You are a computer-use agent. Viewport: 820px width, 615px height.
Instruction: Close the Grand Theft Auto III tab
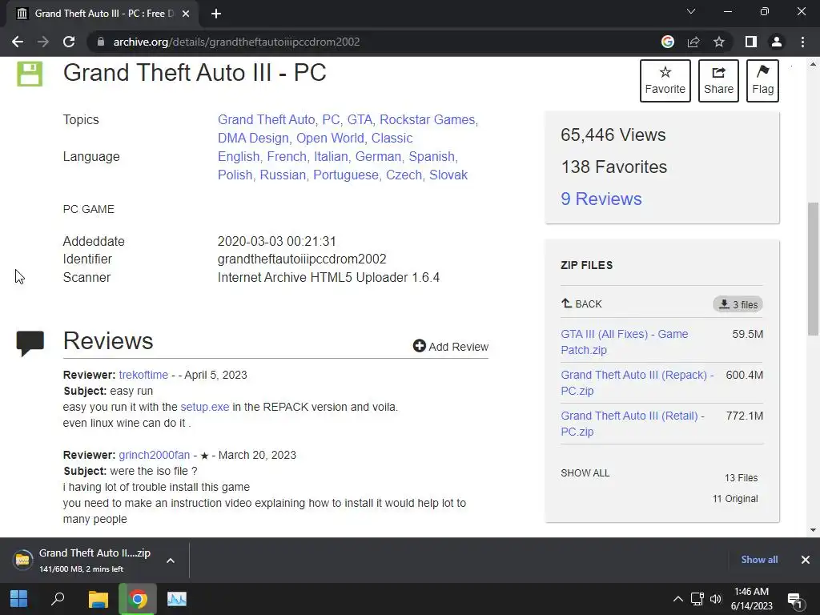[x=186, y=14]
